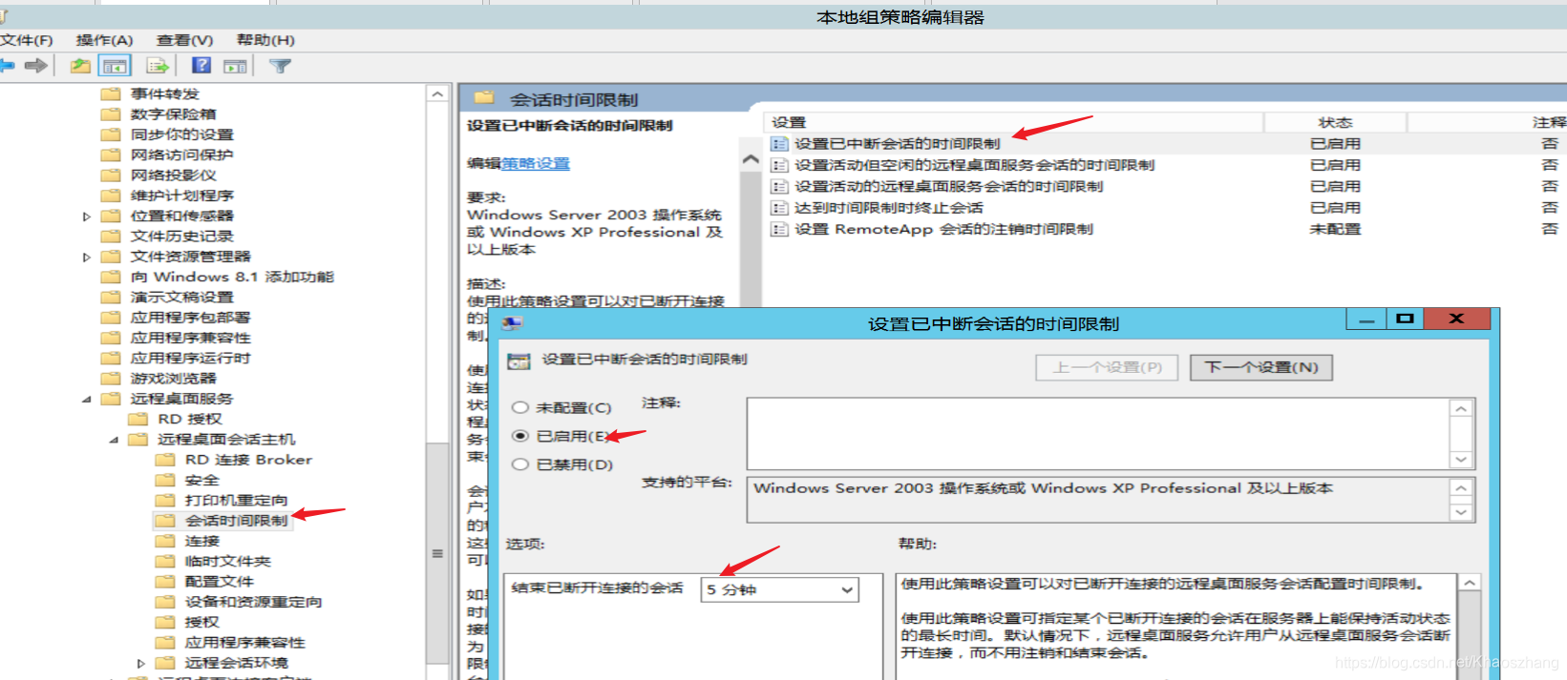Click the folder icon next to 配置文件

coord(165,581)
